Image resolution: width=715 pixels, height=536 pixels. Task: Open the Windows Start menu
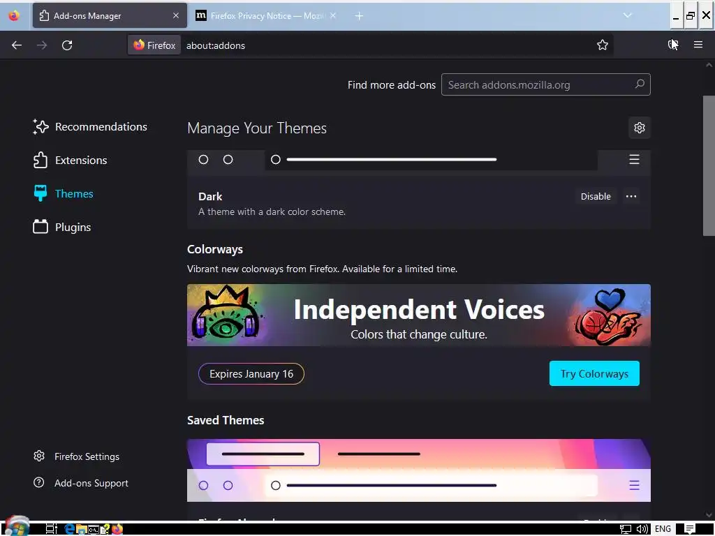(x=17, y=527)
